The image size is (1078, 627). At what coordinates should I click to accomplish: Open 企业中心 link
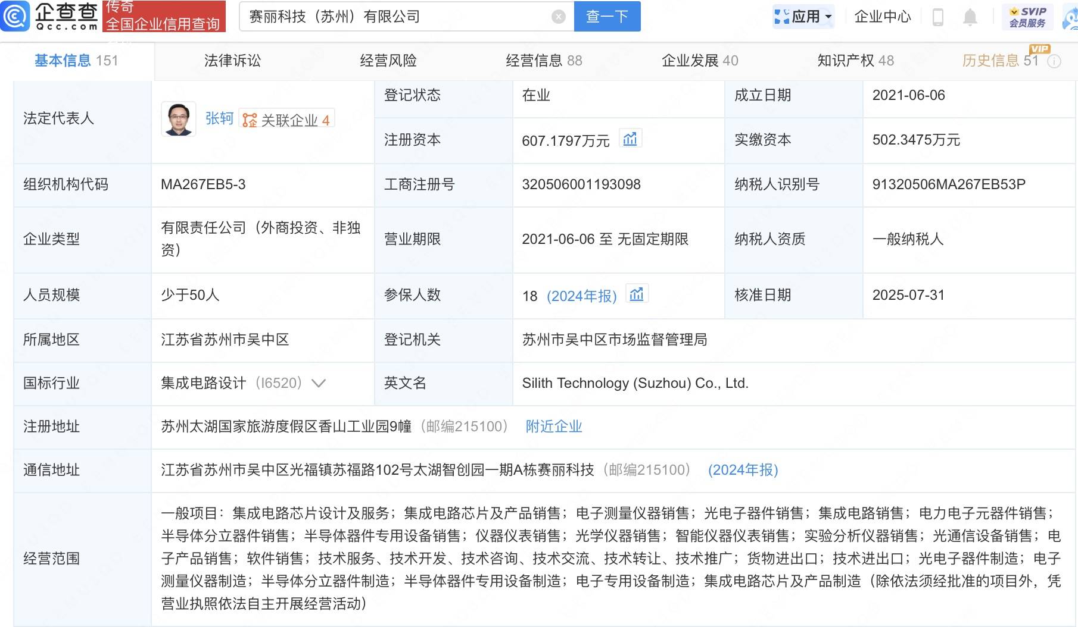point(883,17)
